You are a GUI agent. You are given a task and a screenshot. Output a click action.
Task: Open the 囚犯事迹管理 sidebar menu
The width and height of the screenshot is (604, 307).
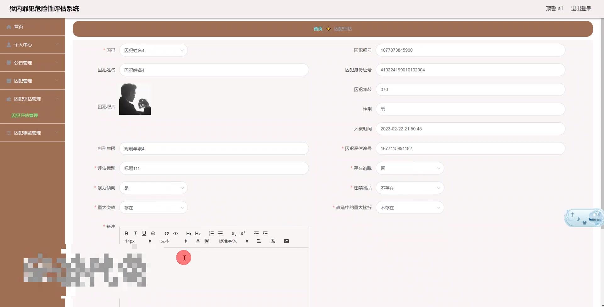coord(32,132)
